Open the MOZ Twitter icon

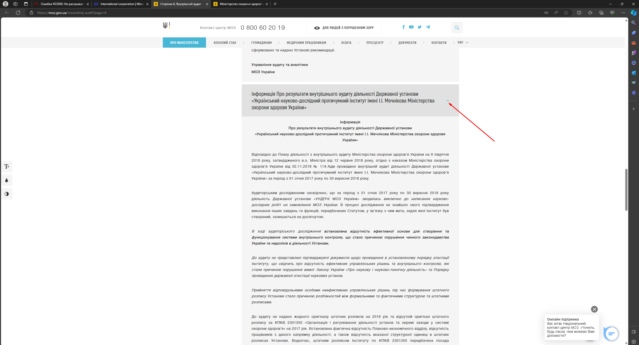pos(420,27)
